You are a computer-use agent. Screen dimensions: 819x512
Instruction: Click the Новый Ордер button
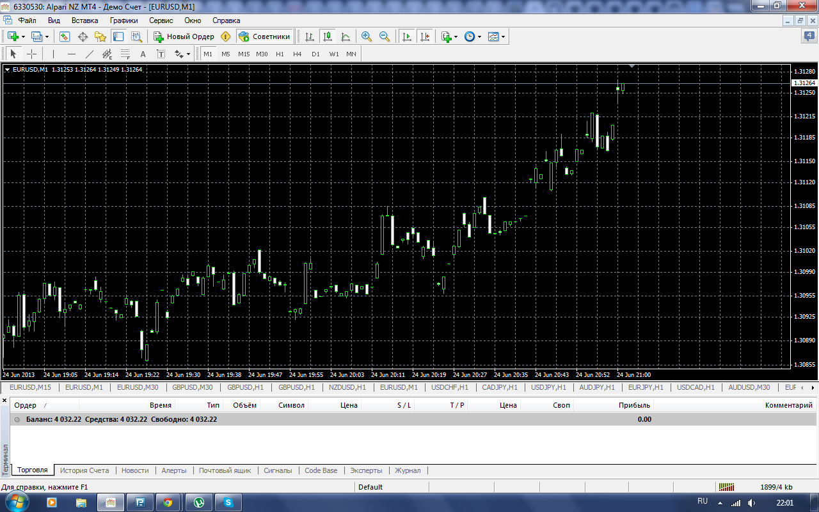tap(184, 36)
